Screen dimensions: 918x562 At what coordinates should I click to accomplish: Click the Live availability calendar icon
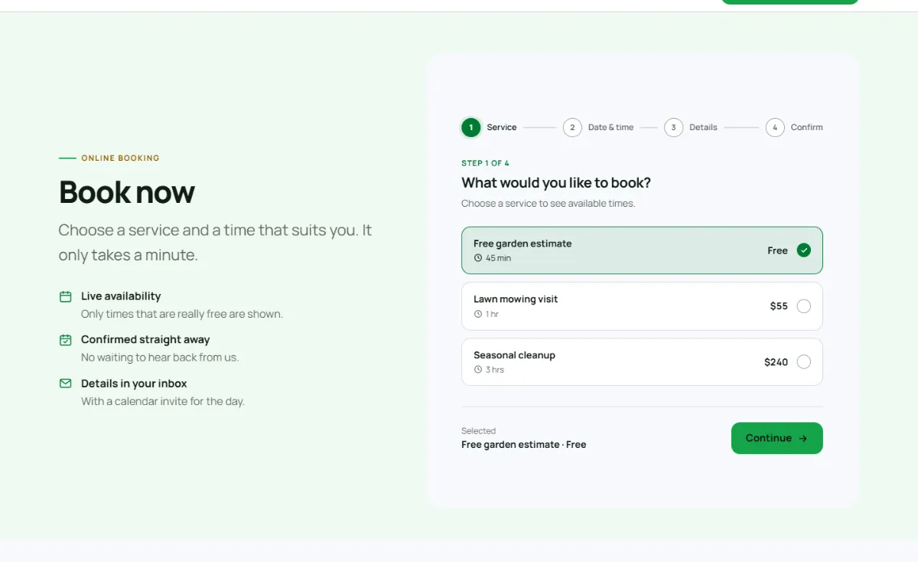66,296
